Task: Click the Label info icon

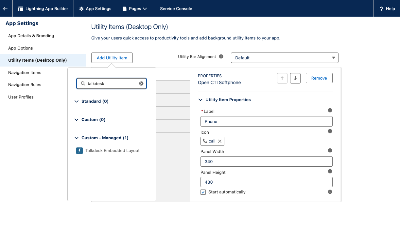Action: point(330,110)
